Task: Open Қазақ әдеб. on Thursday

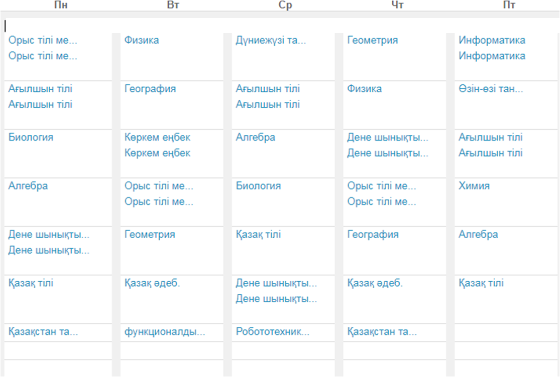Action: click(375, 283)
